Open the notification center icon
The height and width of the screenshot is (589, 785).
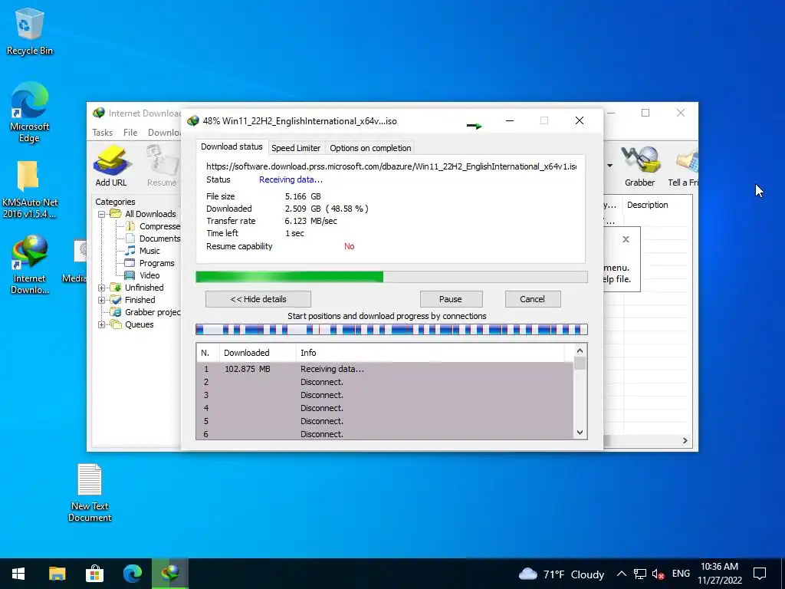pyautogui.click(x=760, y=574)
